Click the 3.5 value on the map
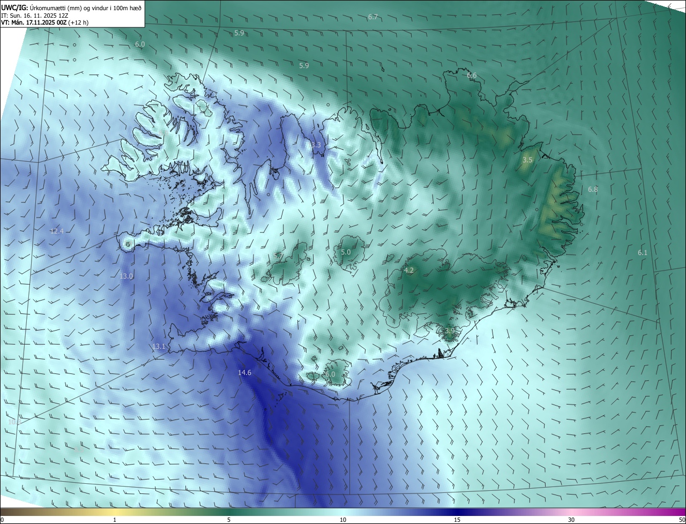Viewport: 686px width, 524px height. 527,160
